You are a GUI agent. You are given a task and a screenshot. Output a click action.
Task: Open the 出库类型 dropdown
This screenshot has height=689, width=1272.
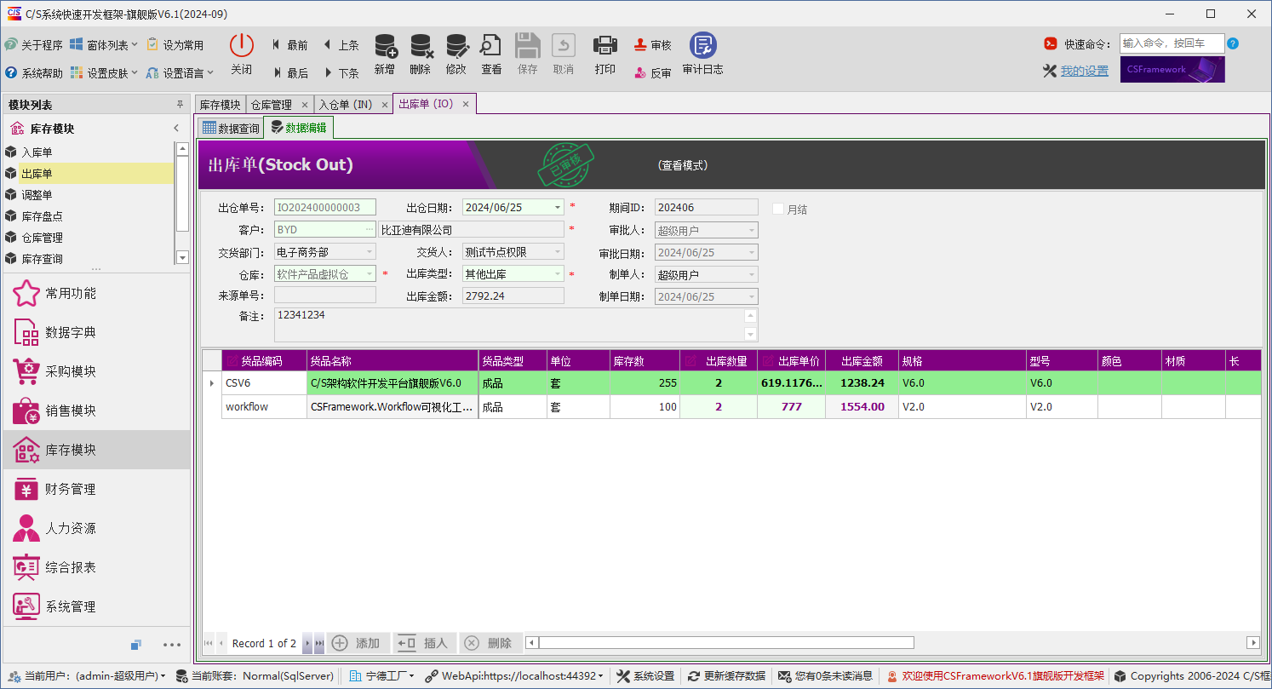click(x=557, y=274)
